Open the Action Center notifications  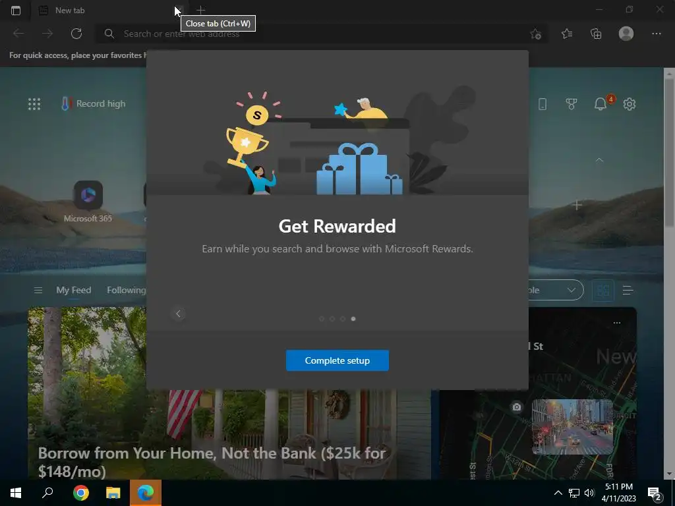pos(655,493)
